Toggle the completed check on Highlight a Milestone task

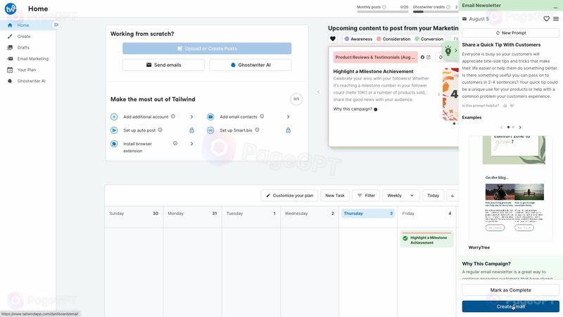(x=405, y=238)
